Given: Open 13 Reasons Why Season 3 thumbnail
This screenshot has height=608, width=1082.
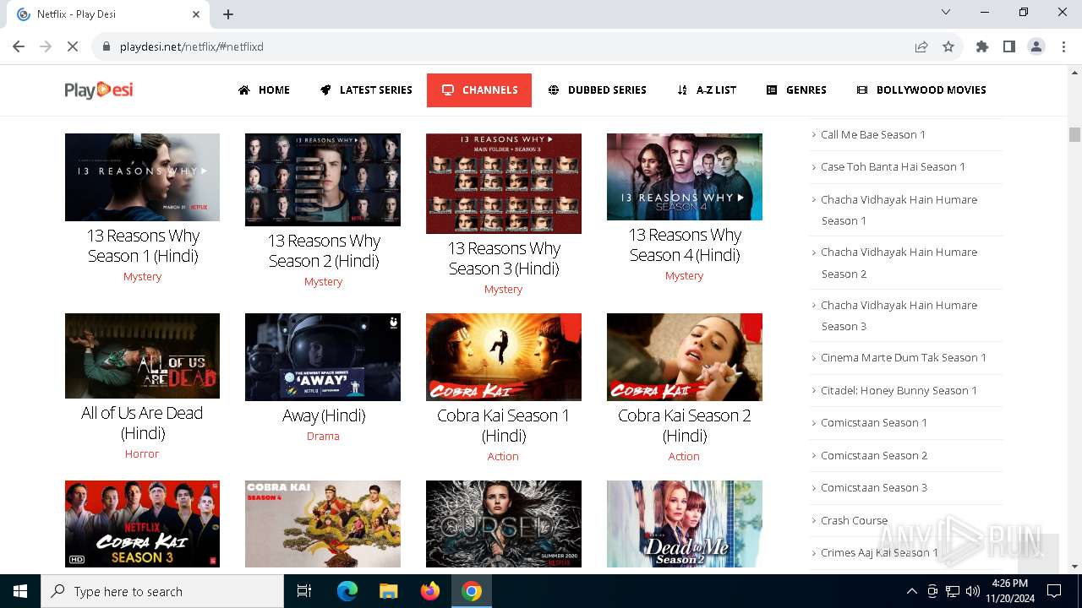Looking at the screenshot, I should pos(504,183).
